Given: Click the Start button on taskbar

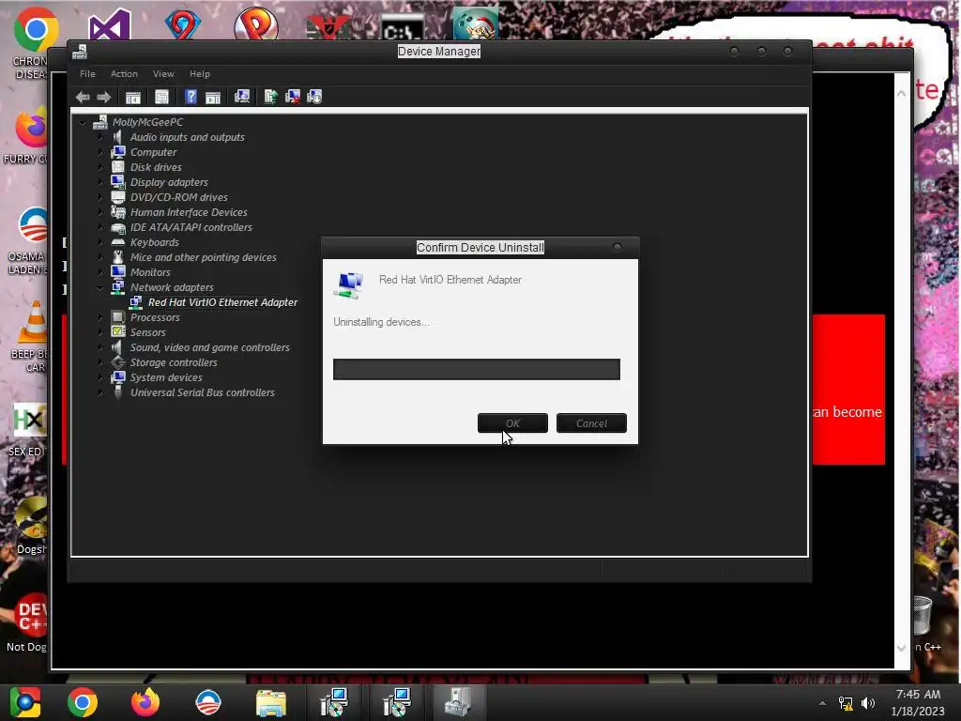Looking at the screenshot, I should click(x=24, y=702).
